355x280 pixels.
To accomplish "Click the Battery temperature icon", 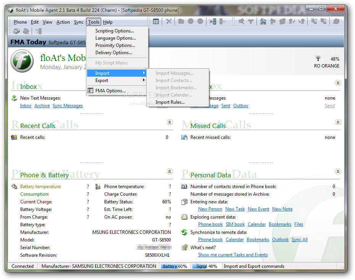I will point(14,187).
